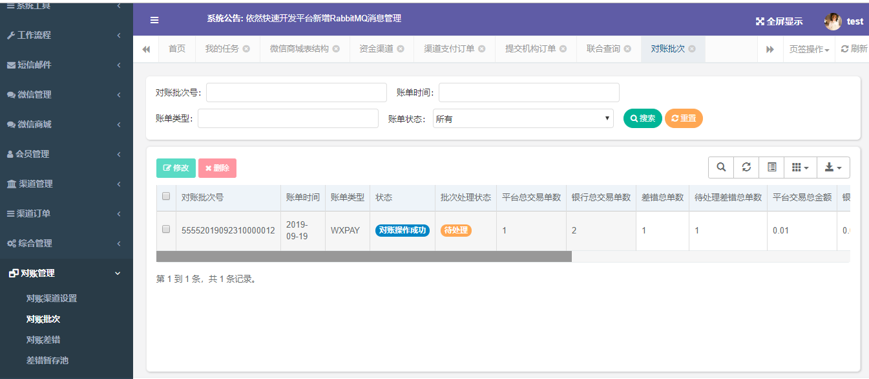The image size is (869, 379).
Task: Focus the 对账批次号 input field
Action: (x=297, y=92)
